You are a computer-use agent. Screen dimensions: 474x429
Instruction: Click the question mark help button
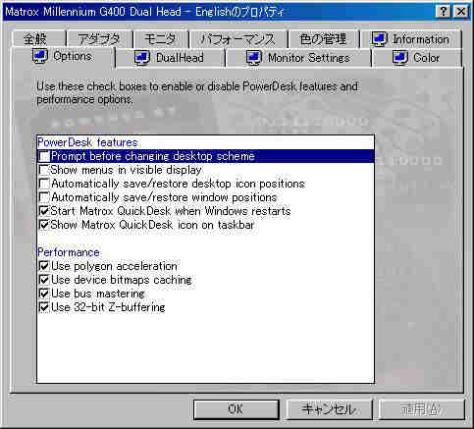444,12
